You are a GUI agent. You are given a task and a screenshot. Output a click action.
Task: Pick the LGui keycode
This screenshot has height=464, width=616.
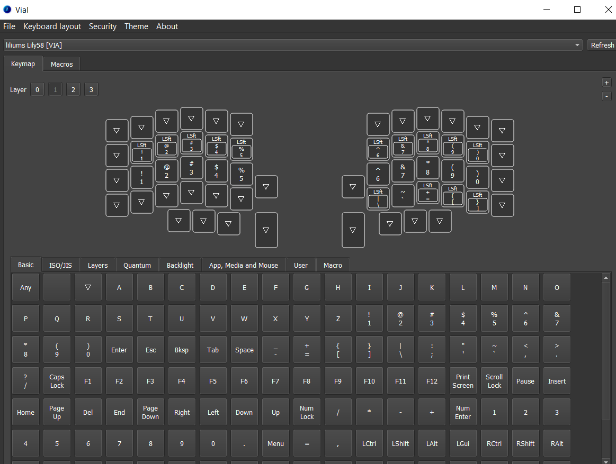click(x=463, y=443)
